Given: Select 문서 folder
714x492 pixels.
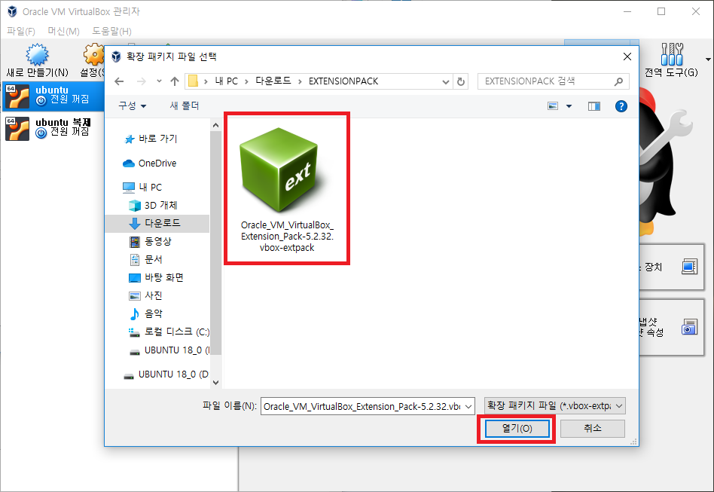Looking at the screenshot, I should tap(146, 260).
